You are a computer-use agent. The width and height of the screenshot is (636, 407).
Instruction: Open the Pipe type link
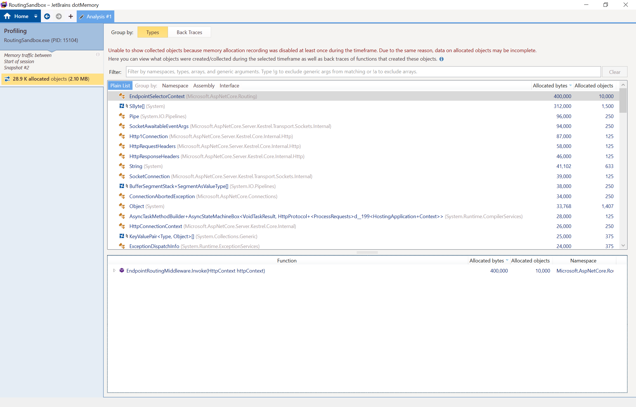(134, 116)
